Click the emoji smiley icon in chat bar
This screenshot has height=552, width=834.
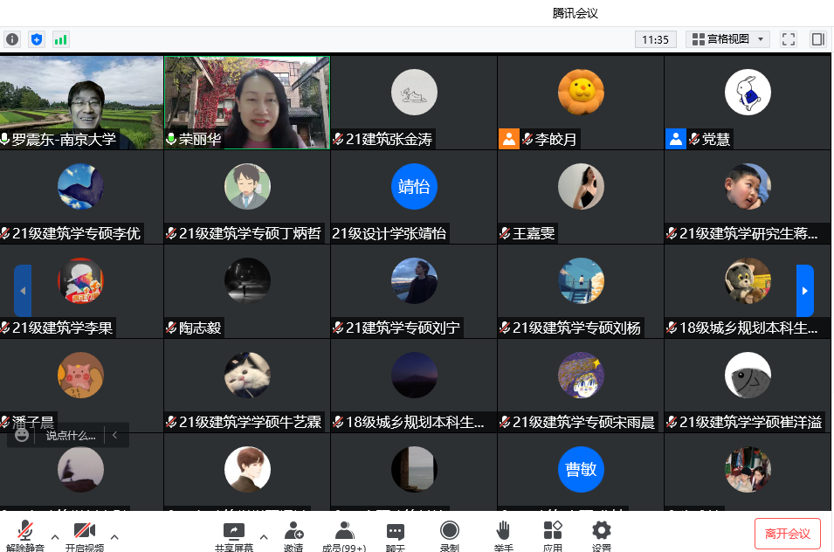coord(22,435)
